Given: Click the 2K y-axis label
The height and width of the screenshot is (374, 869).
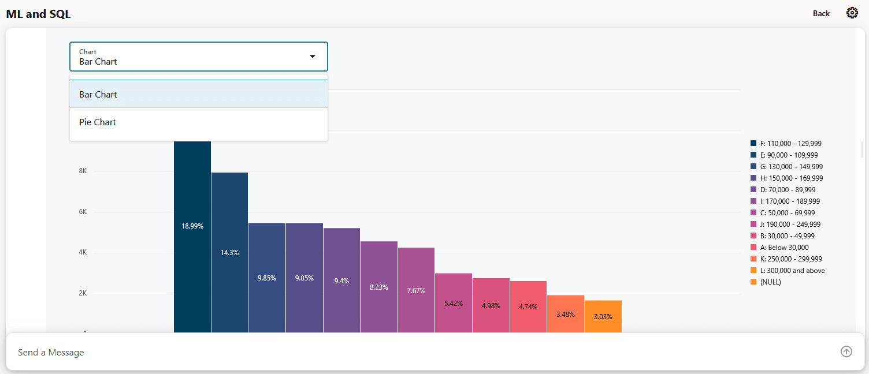Looking at the screenshot, I should (83, 293).
